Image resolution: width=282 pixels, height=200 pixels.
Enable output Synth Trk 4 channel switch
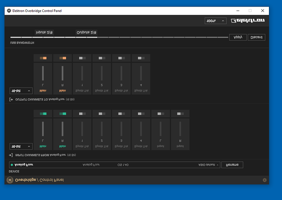tap(141, 58)
